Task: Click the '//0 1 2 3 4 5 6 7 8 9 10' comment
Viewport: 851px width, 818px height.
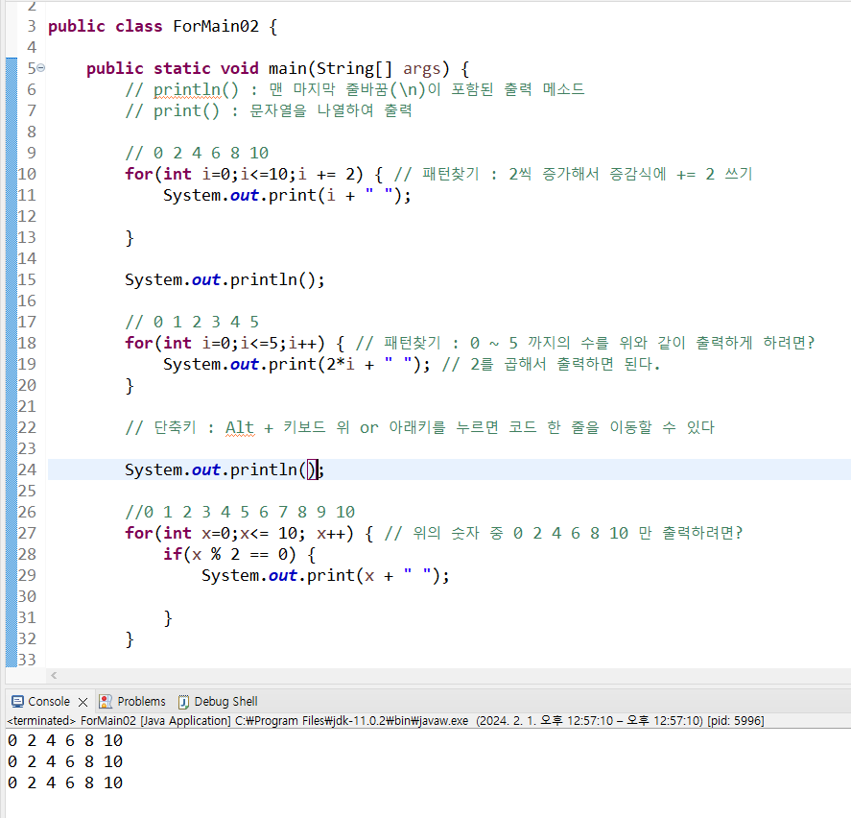Action: coord(240,512)
